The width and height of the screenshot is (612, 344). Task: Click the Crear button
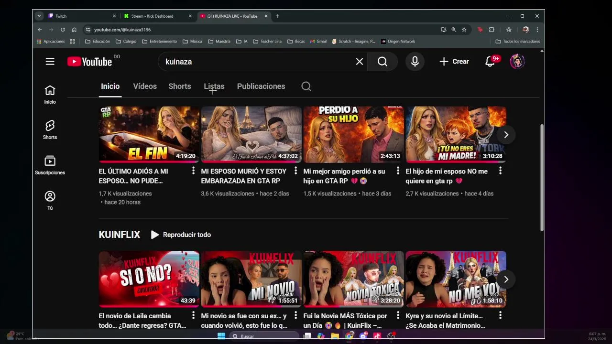454,62
